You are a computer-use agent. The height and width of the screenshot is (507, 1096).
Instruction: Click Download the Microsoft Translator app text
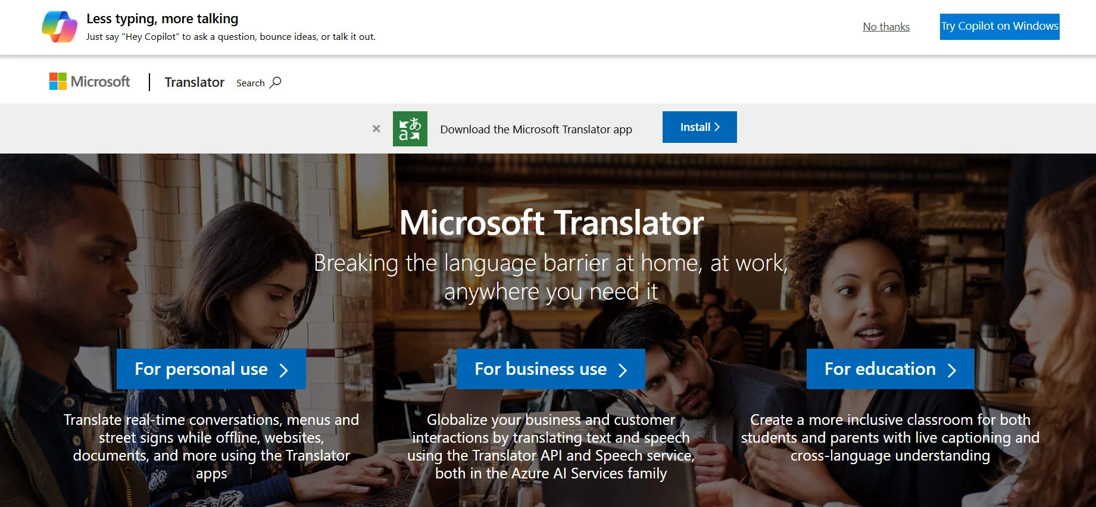(536, 130)
